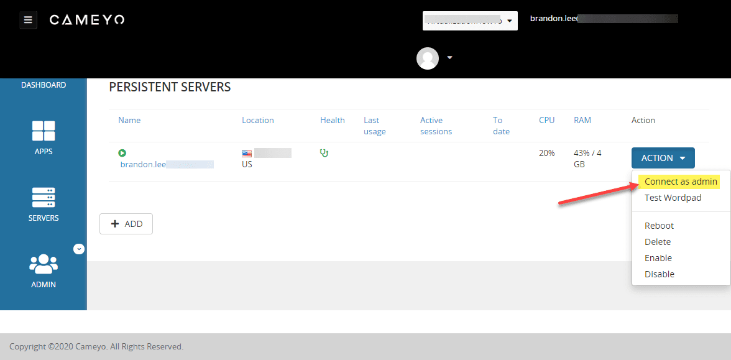Open the Admin section in sidebar
The width and height of the screenshot is (731, 360).
click(x=43, y=270)
